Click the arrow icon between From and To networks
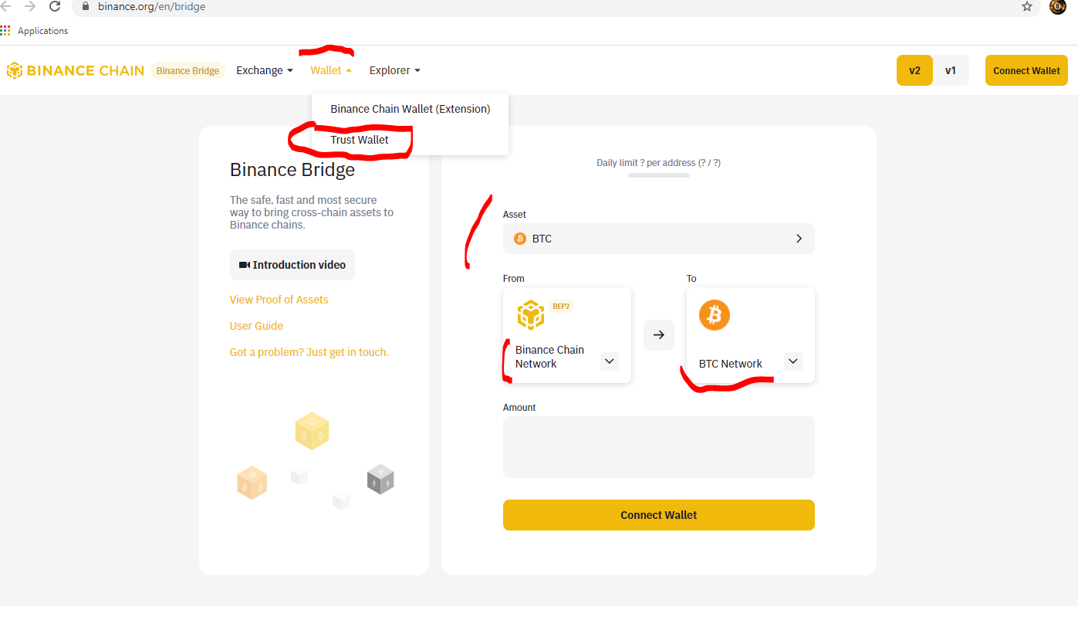1078x617 pixels. click(658, 334)
